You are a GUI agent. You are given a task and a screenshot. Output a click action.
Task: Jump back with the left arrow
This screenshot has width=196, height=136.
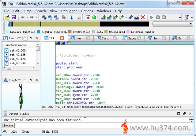(23, 17)
